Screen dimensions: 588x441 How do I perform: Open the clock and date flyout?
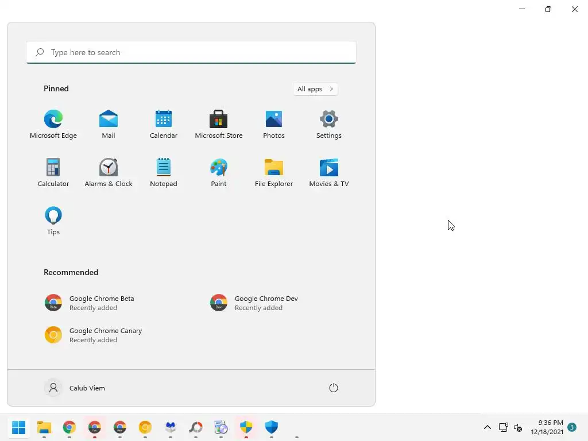[x=547, y=427]
